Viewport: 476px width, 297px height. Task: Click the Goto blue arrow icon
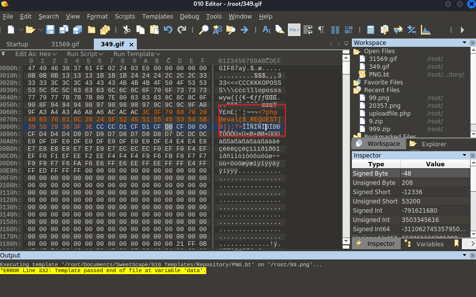tap(244, 30)
